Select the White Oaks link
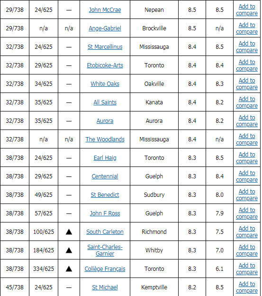 (105, 84)
